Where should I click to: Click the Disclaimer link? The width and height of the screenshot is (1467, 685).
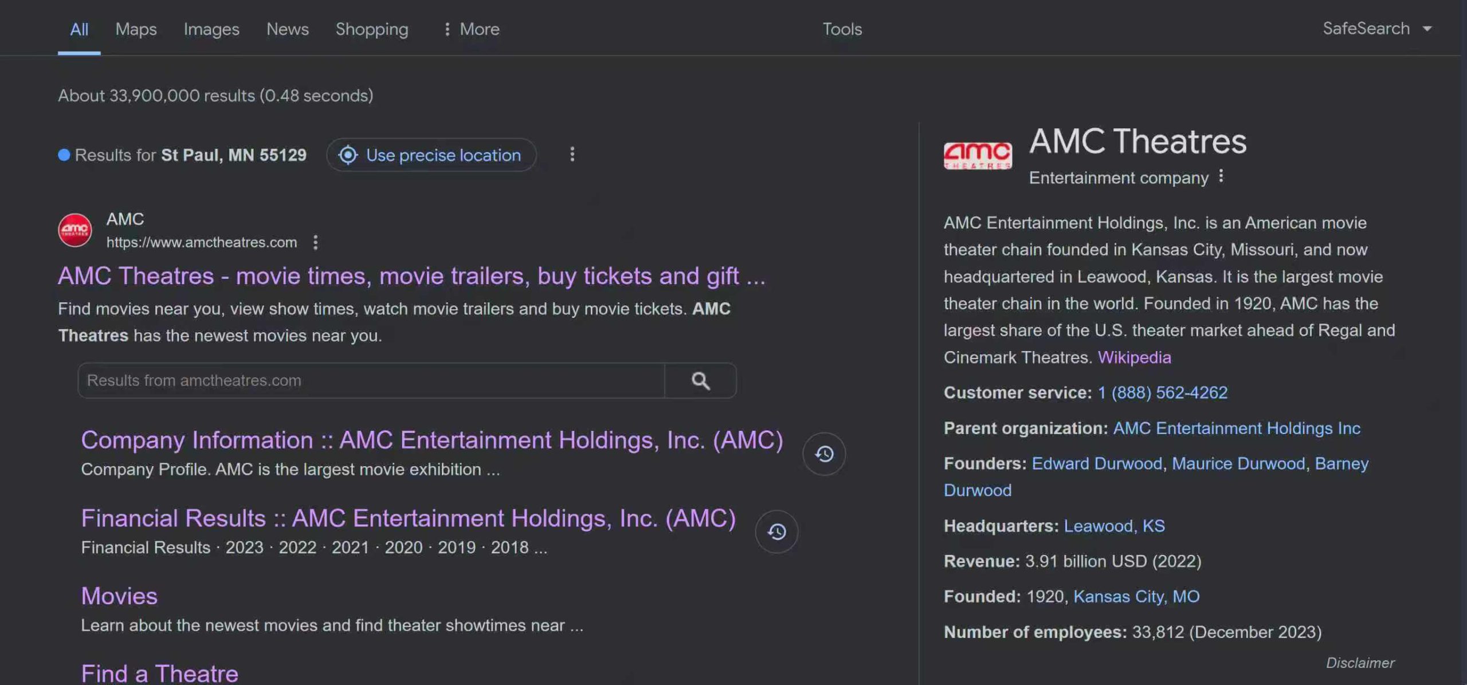click(1360, 663)
